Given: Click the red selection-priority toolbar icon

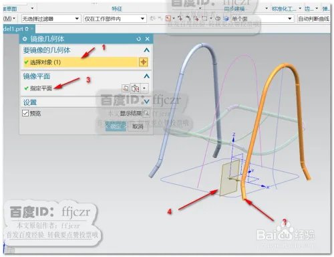Looking at the screenshot, I should click(x=168, y=19).
